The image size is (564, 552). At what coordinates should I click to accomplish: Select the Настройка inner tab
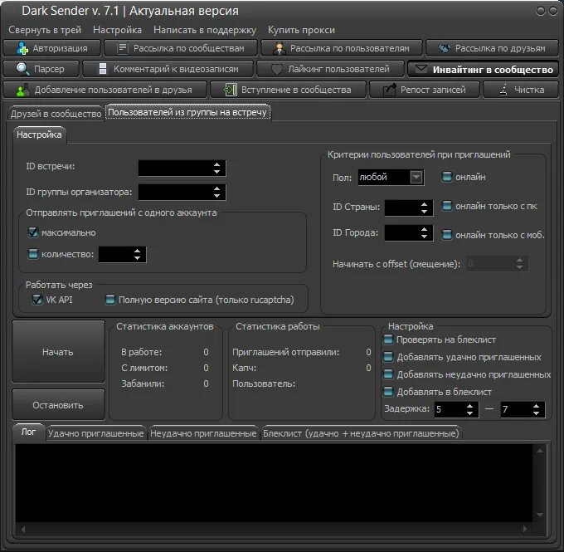(39, 134)
